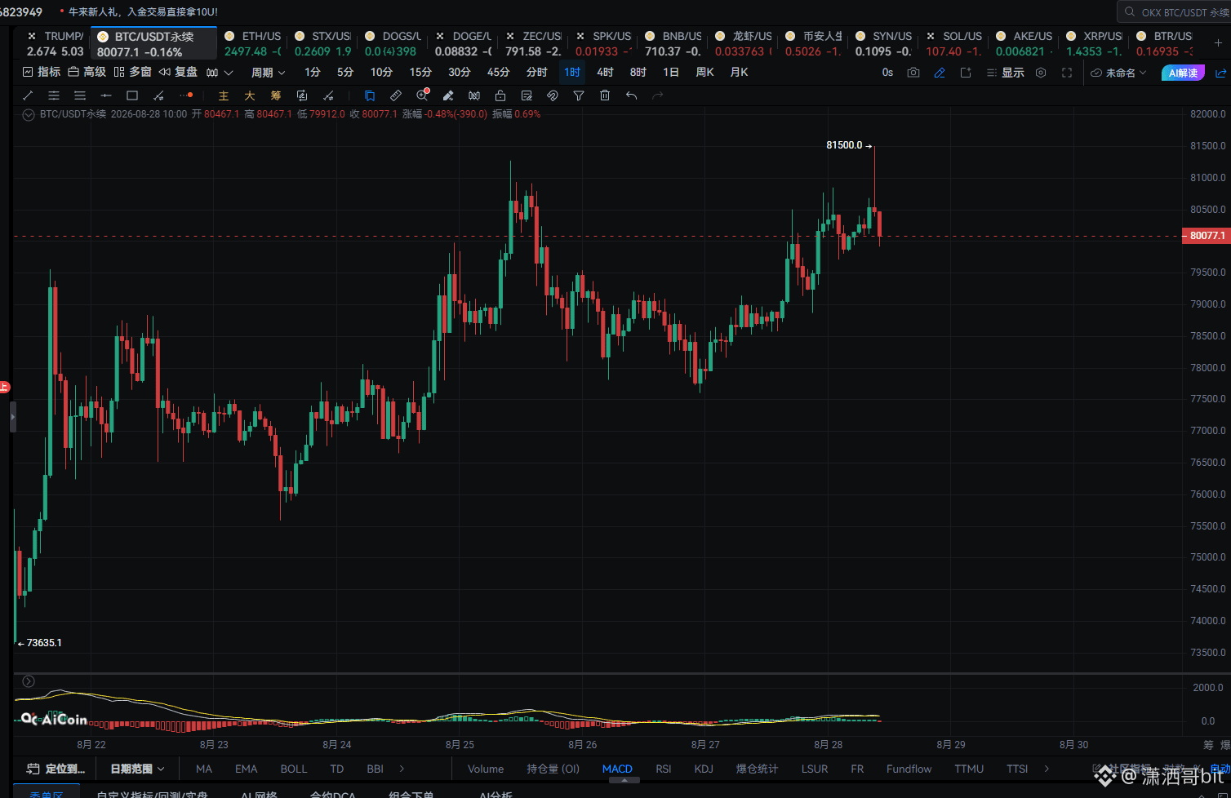
Task: Switch to 多窗 multi-window layout
Action: tap(133, 72)
